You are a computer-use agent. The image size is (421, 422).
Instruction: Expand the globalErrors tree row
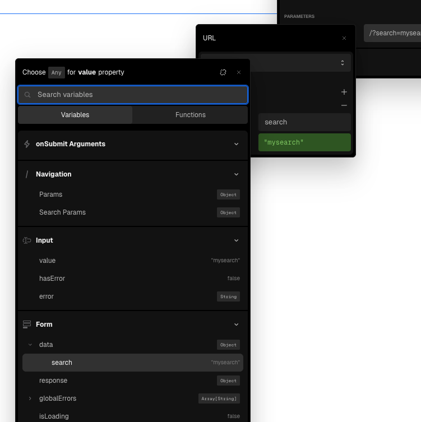tap(30, 398)
